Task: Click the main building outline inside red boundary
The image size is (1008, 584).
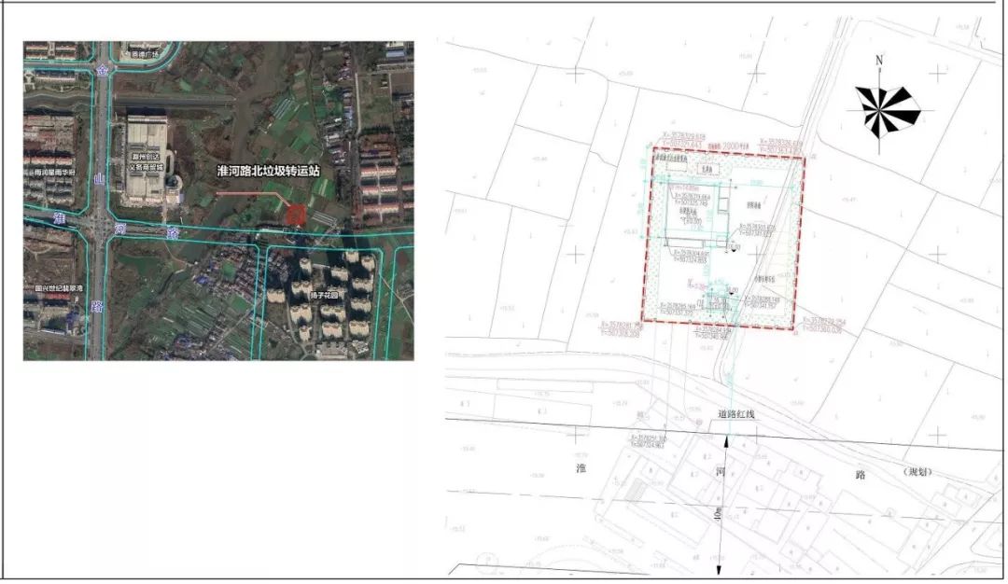Action: [698, 216]
